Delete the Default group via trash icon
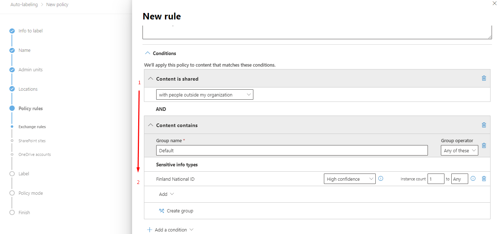Image resolution: width=497 pixels, height=234 pixels. coord(484,145)
